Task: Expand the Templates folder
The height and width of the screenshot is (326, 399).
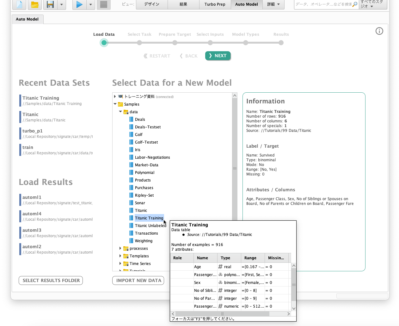Action: click(120, 256)
